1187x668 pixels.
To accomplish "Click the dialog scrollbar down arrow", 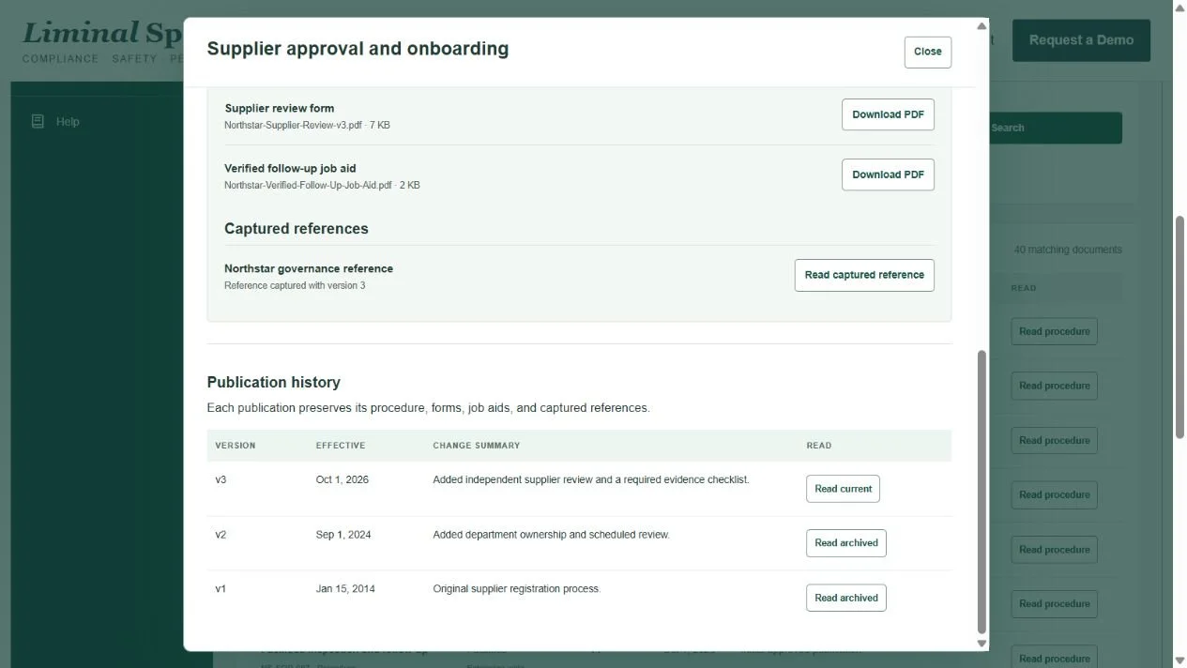I will point(982,644).
